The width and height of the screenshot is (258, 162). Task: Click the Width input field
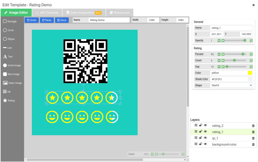pos(153,20)
